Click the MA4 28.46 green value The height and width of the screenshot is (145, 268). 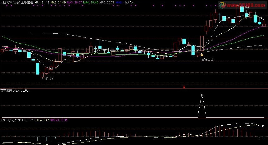pyautogui.click(x=91, y=2)
